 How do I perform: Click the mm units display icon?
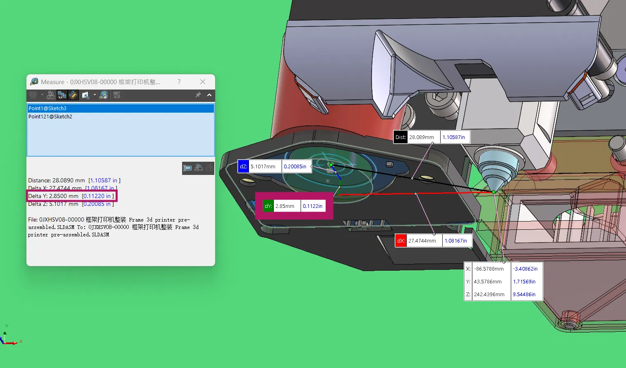pos(187,168)
